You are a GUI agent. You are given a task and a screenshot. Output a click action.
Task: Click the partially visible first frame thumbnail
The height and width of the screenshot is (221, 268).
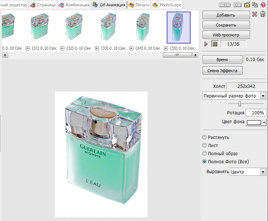8,26
